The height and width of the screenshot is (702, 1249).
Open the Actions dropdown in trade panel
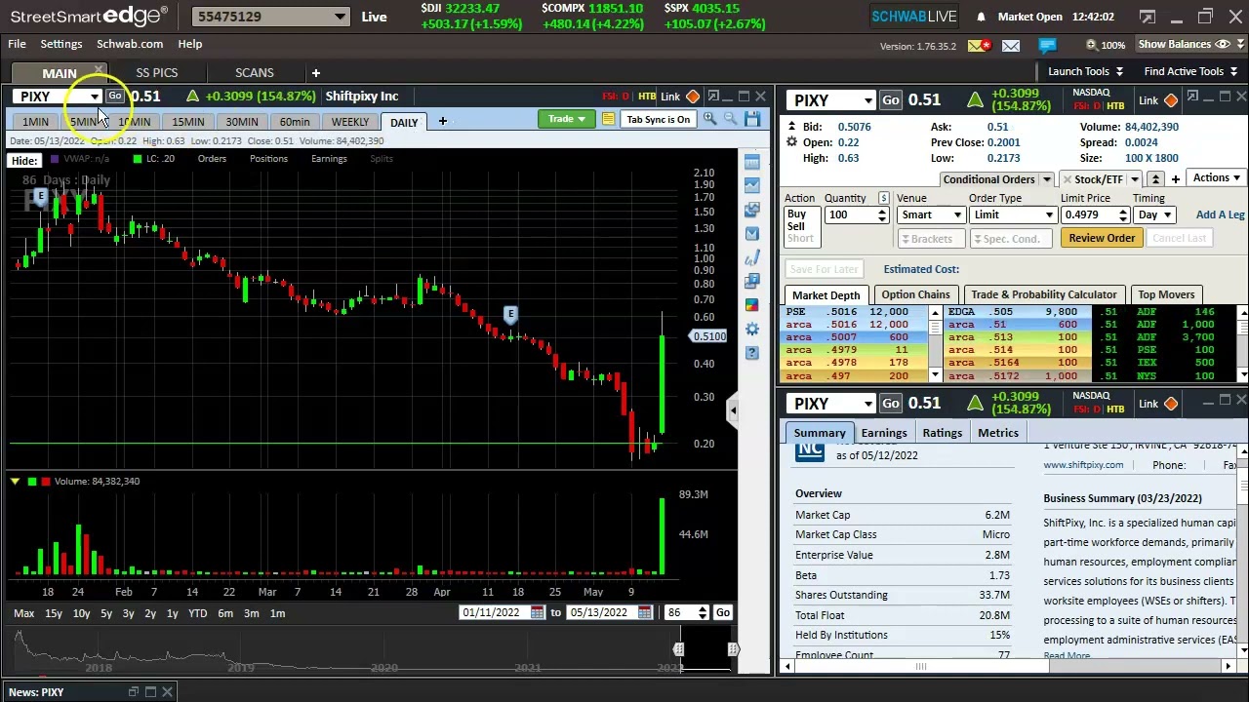(1217, 177)
